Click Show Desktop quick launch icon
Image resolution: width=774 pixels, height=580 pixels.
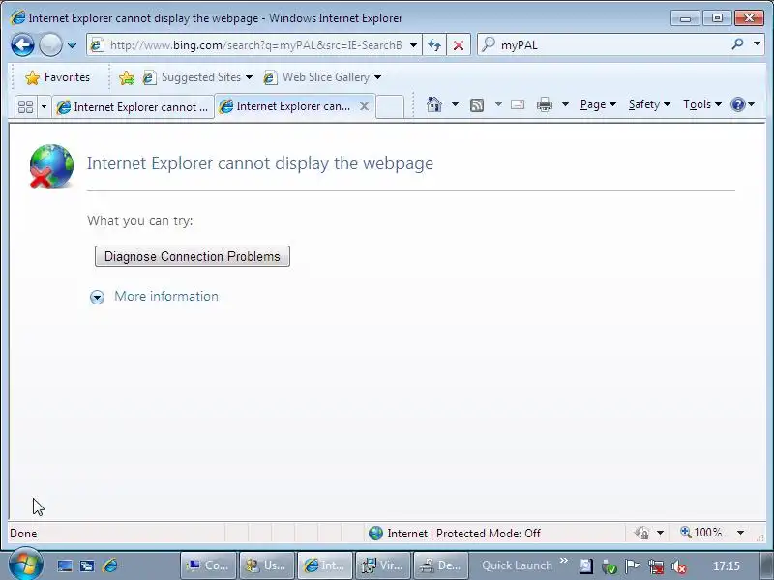click(64, 565)
